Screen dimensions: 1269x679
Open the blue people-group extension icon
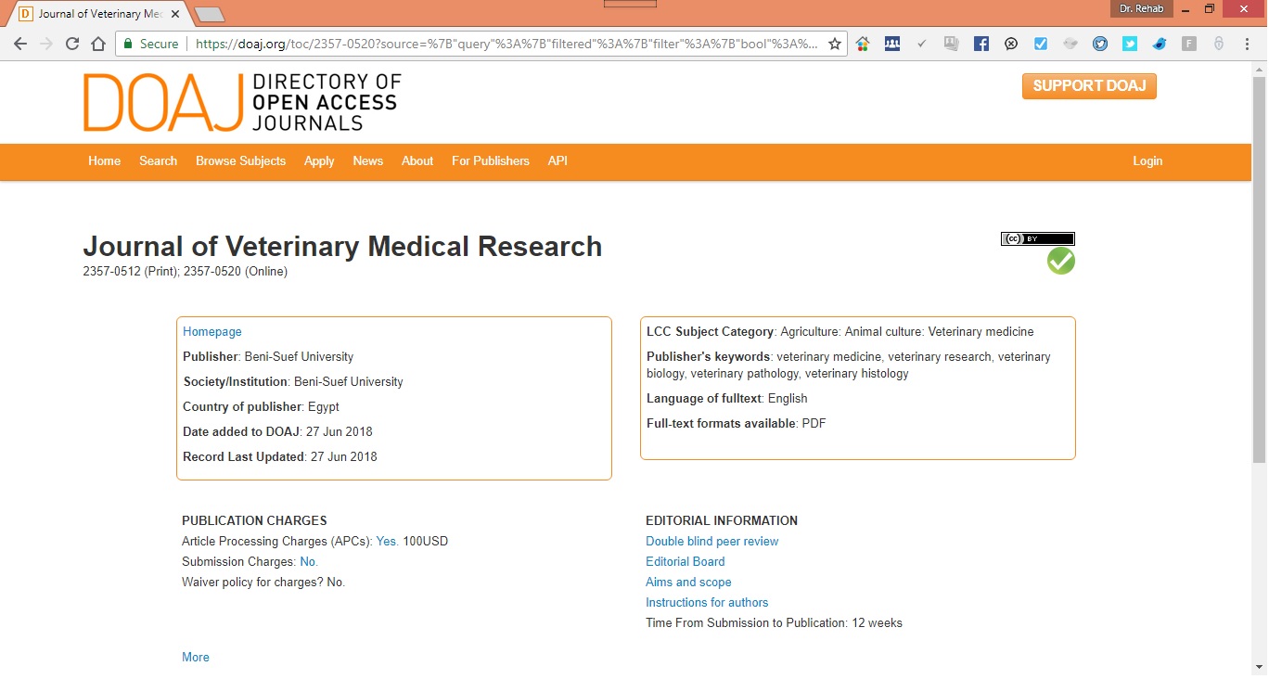(892, 44)
